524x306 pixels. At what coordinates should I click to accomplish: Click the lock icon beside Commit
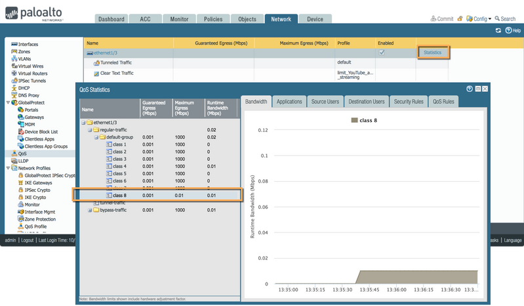(x=459, y=19)
